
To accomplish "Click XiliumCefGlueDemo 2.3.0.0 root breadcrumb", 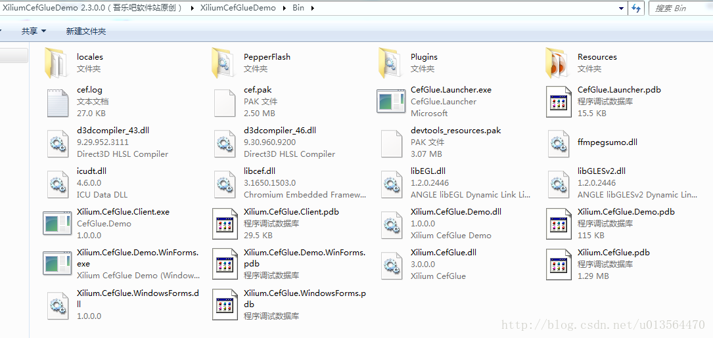I will click(x=92, y=8).
